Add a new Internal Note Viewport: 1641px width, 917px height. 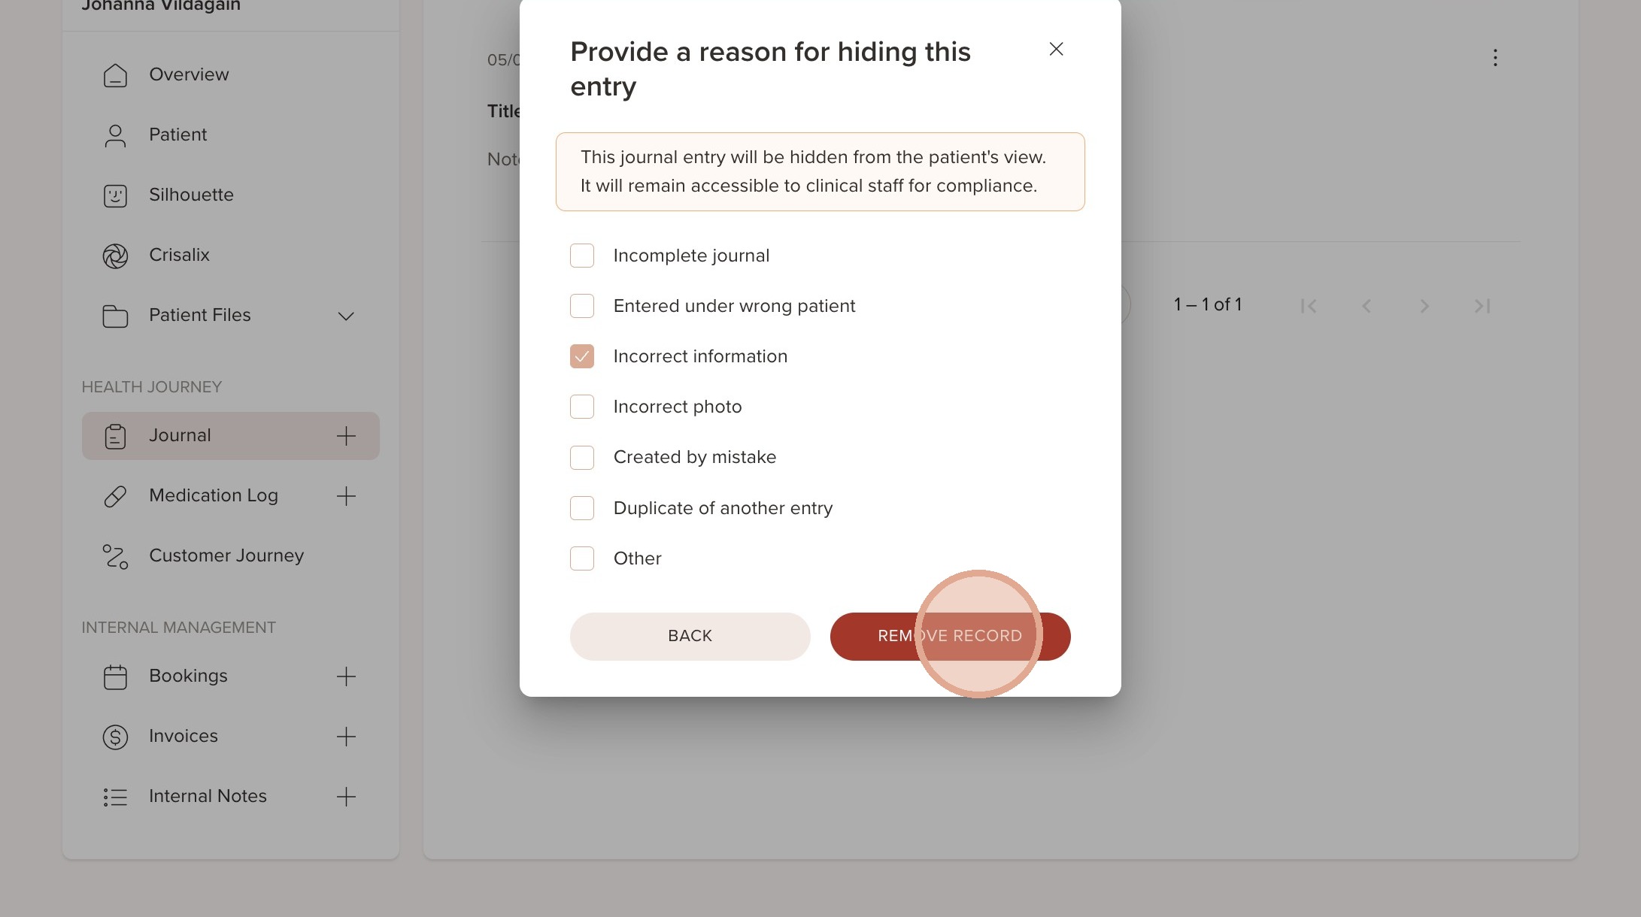[346, 797]
